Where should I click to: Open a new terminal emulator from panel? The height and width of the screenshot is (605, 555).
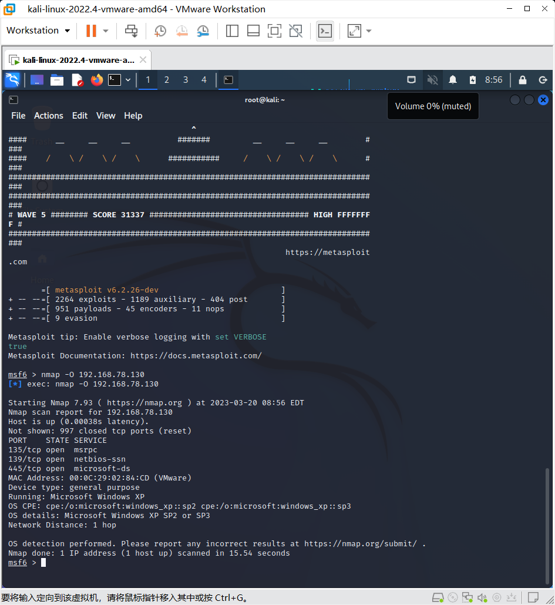point(115,80)
